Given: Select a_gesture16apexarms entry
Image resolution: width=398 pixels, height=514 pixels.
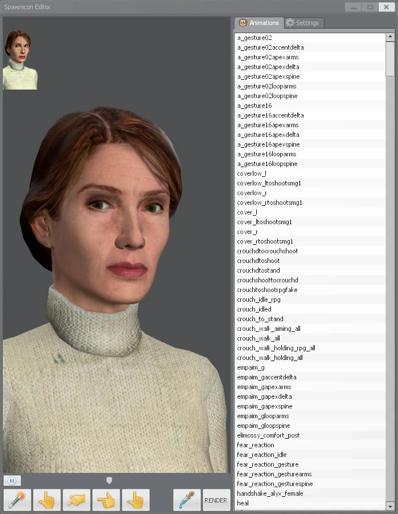Looking at the screenshot, I should point(310,125).
